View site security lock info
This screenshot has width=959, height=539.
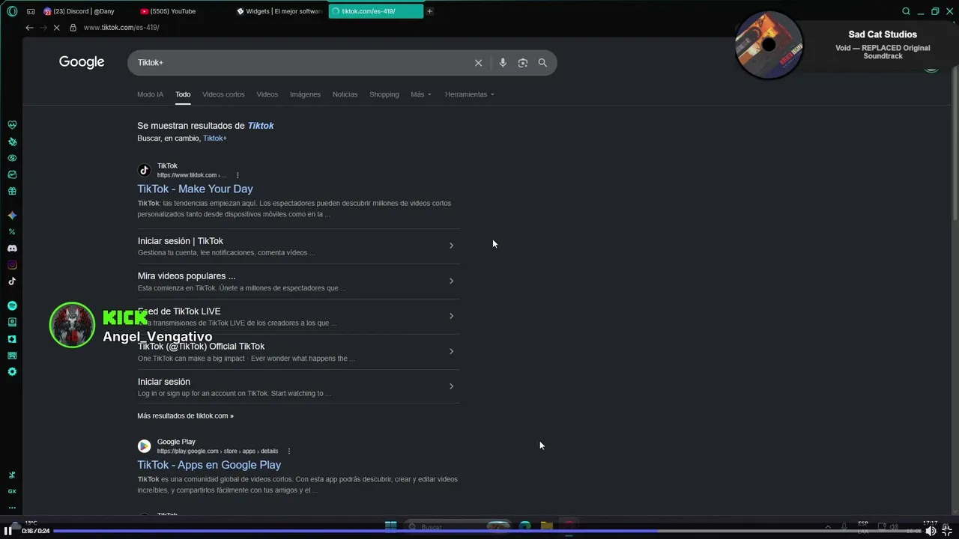(x=73, y=28)
